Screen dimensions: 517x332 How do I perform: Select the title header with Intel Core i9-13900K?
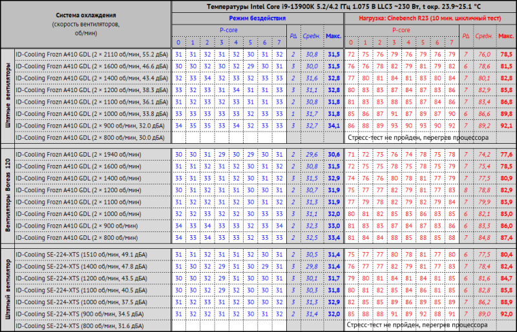[344, 6]
